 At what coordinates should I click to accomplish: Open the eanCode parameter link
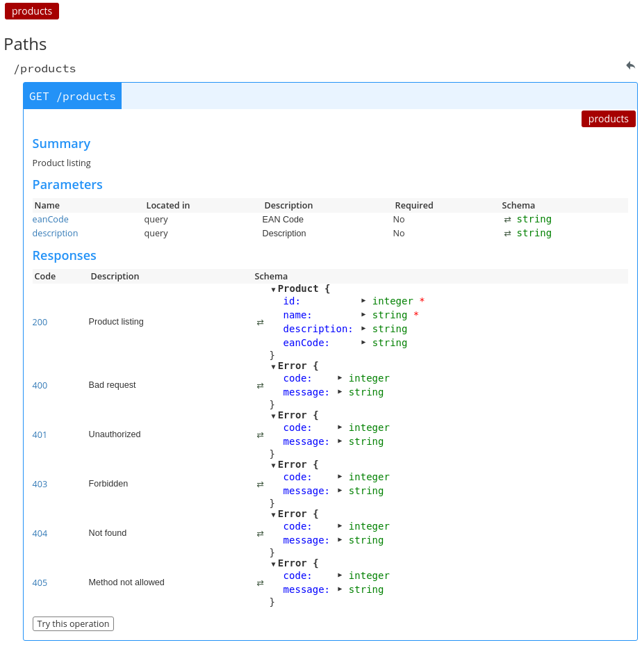coord(50,220)
